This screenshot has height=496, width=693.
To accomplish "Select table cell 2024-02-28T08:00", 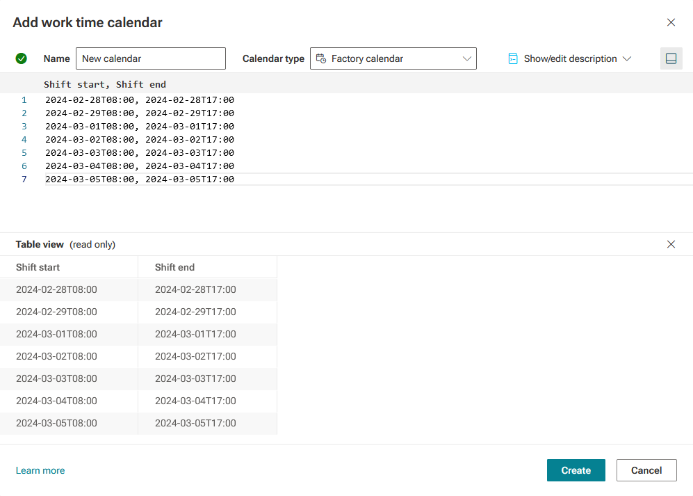I will pyautogui.click(x=69, y=289).
